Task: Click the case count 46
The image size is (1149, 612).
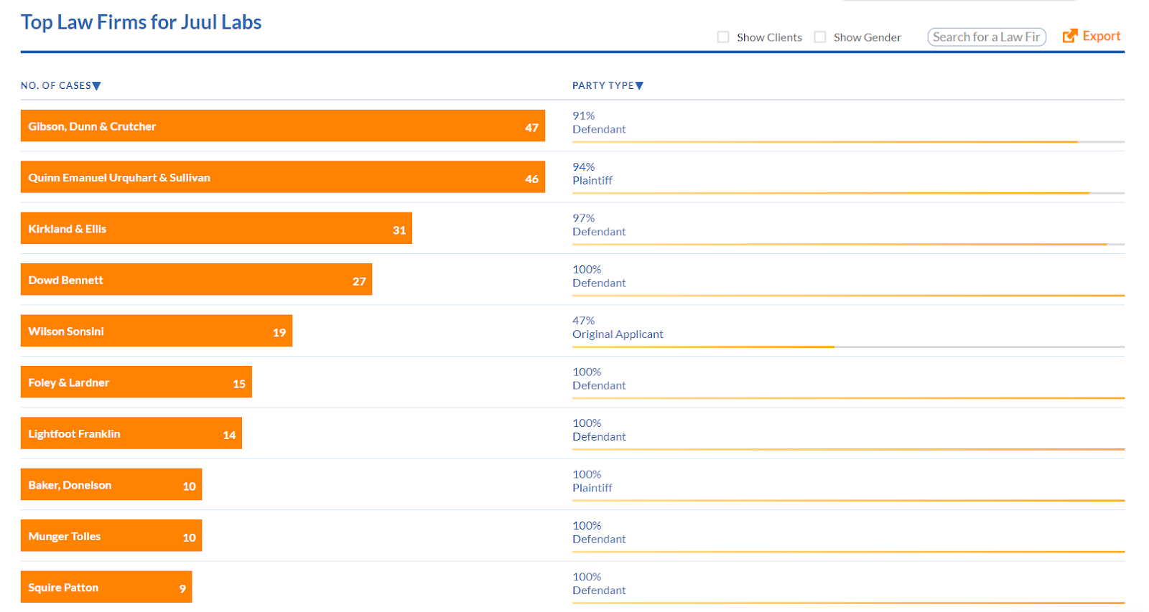Action: (x=531, y=179)
